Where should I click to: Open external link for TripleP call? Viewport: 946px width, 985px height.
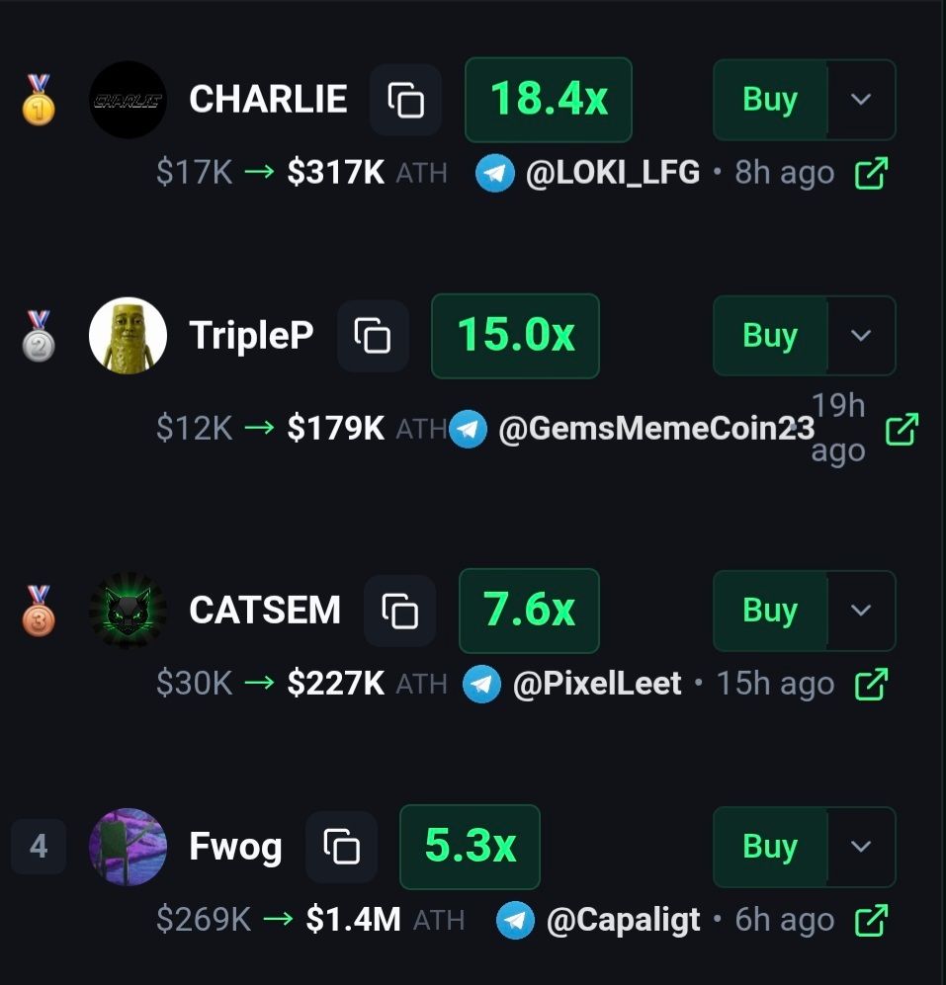902,429
